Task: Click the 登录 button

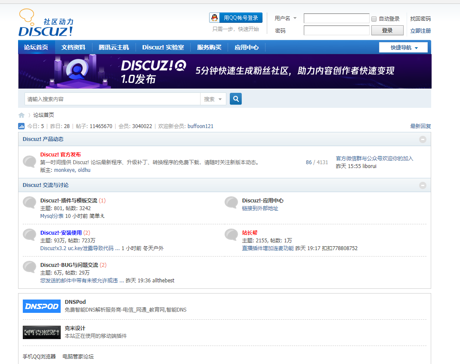Action: (387, 30)
